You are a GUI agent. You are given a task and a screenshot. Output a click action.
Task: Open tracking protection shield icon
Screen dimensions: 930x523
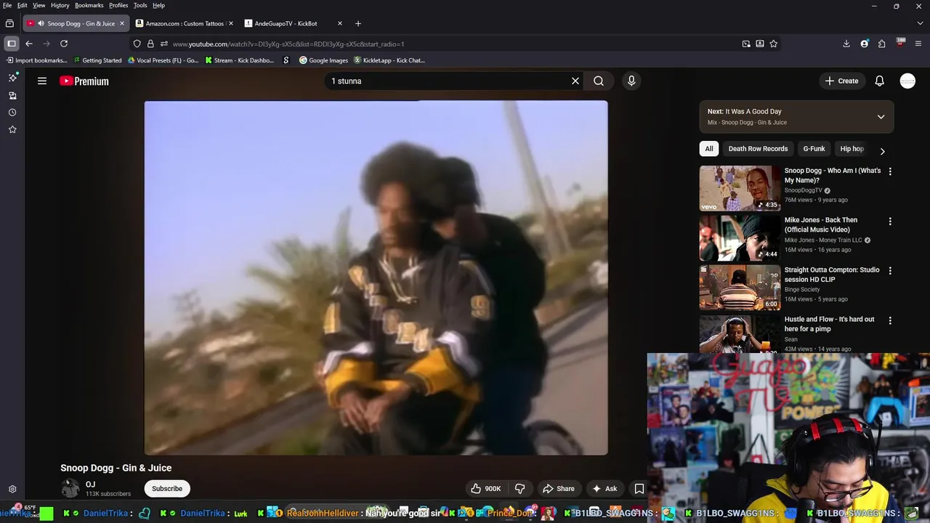[x=137, y=44]
